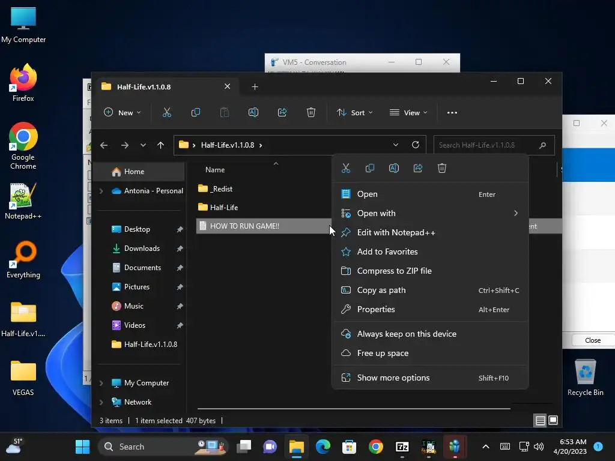Go to Home in the navigation pane
The width and height of the screenshot is (615, 461).
pyautogui.click(x=139, y=172)
